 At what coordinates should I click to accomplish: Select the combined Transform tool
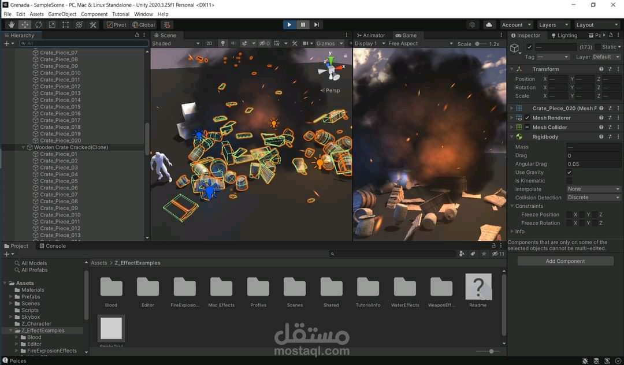[x=79, y=25]
